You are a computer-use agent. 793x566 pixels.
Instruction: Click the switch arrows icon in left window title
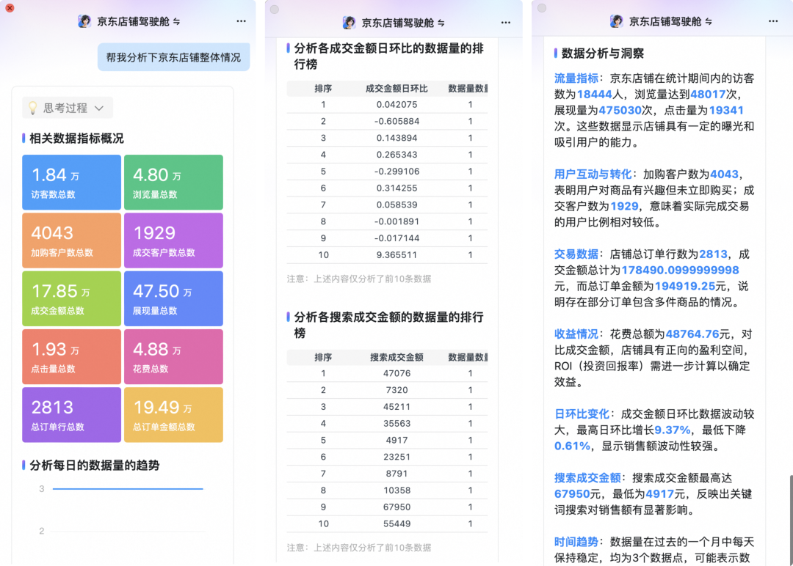[x=176, y=22]
